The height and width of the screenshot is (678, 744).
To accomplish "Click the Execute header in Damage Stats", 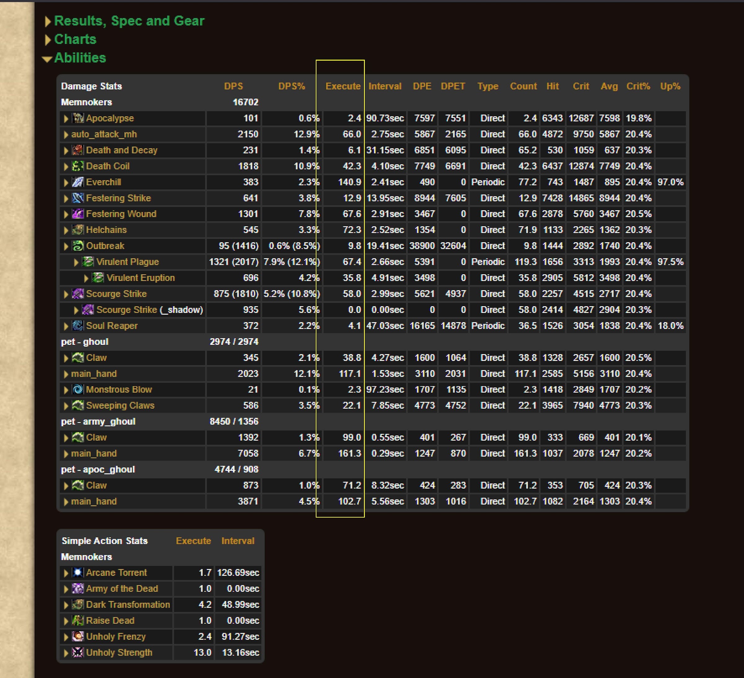I will click(x=343, y=86).
